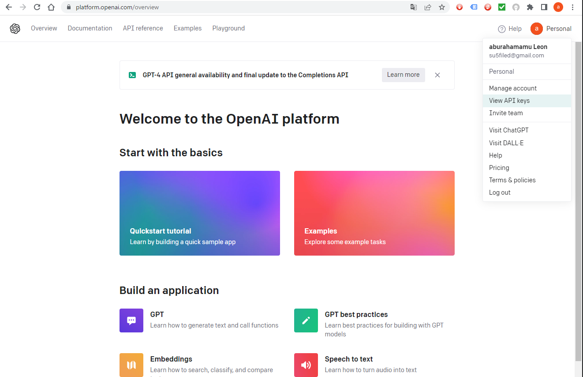The width and height of the screenshot is (583, 377).
Task: Open the Examples nav tab
Action: click(x=187, y=28)
